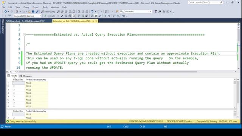Click the editor vertical scrollbar thumb
The height and width of the screenshot is (136, 242).
click(239, 35)
